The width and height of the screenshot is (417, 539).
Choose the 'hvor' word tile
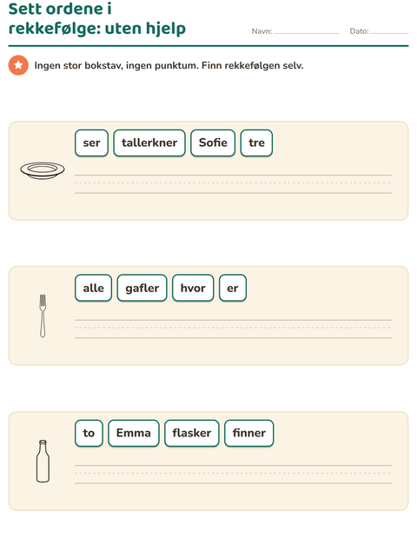193,288
